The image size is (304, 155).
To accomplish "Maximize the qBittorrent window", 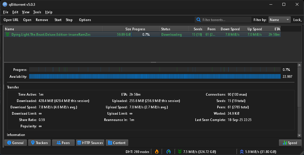I will click(284, 4).
